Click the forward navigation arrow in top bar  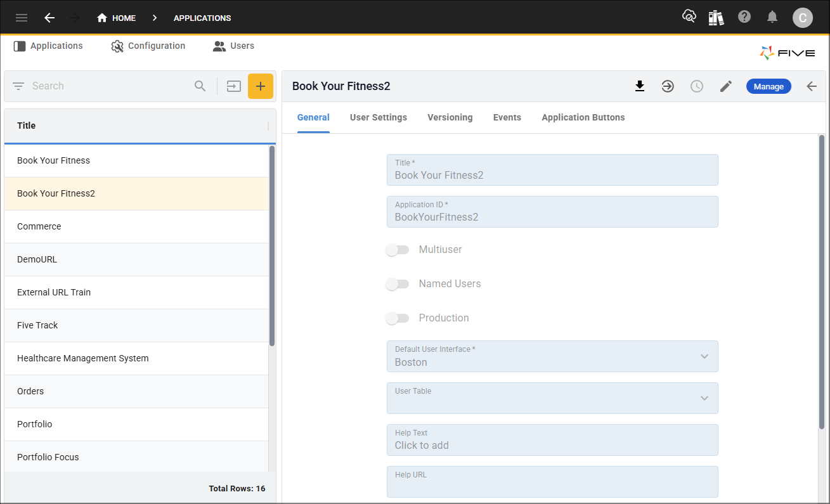[x=75, y=18]
